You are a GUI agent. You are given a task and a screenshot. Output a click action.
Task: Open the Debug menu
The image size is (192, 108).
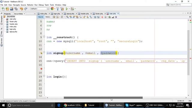point(41,5)
